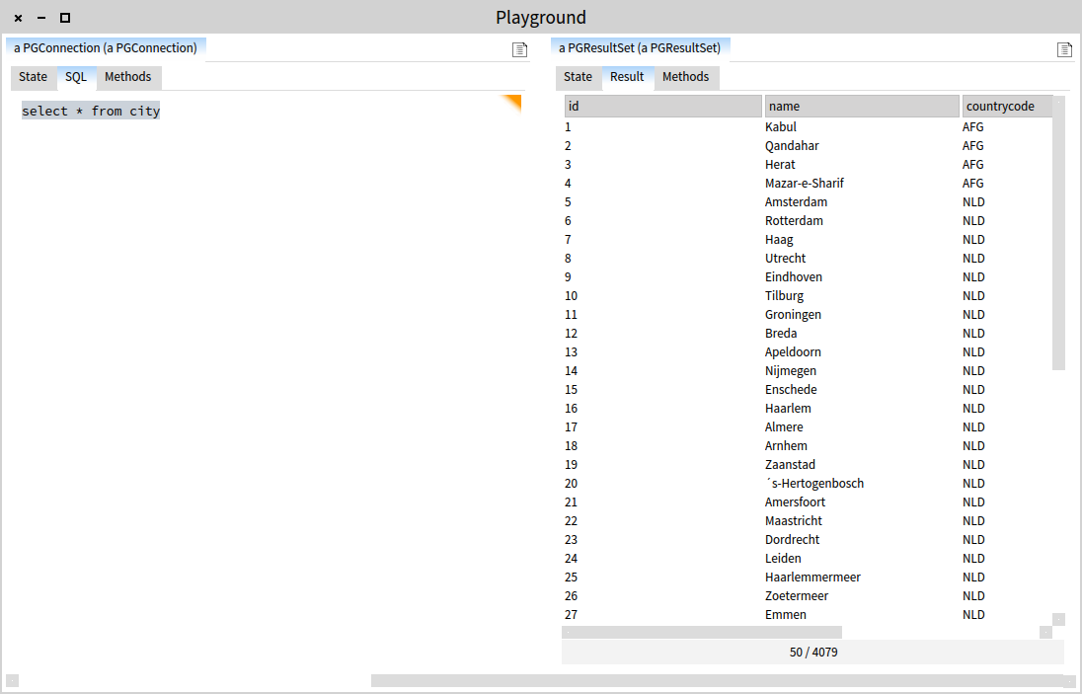Select the "Herat" city cell
Image resolution: width=1082 pixels, height=694 pixels.
pos(780,164)
